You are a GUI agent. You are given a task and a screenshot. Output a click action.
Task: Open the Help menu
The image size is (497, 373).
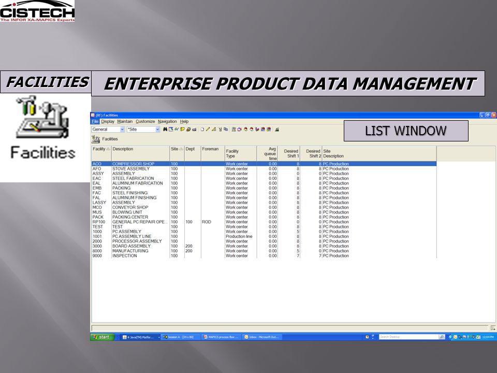point(184,121)
